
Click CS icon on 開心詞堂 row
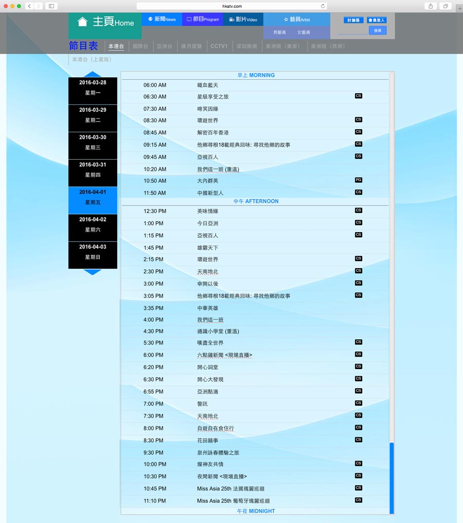(359, 366)
